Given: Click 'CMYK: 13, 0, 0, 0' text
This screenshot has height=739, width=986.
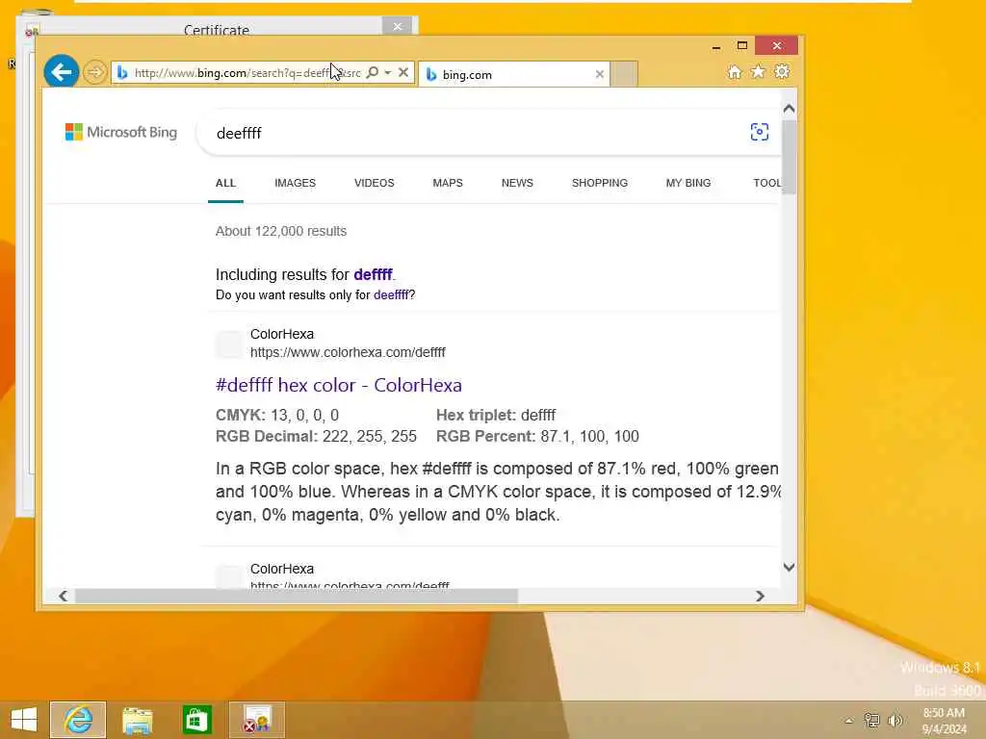Looking at the screenshot, I should coord(277,416).
